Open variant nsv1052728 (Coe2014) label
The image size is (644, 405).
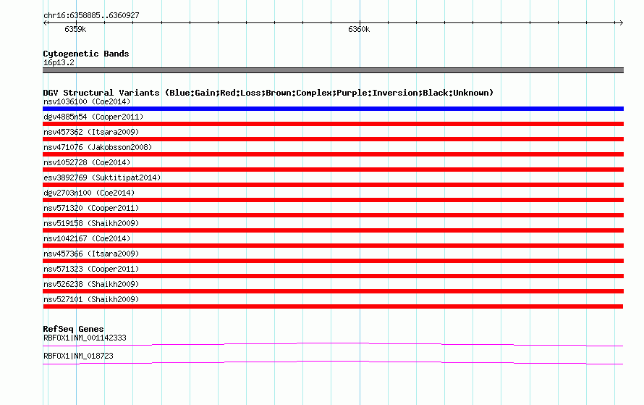click(87, 162)
